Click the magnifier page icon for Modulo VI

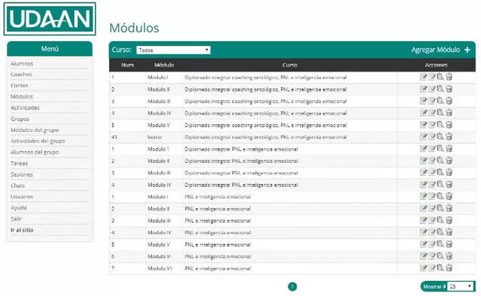coord(440,256)
